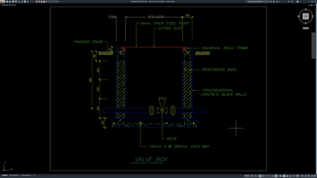Image resolution: width=317 pixels, height=178 pixels.
Task: Toggle object snap tracking
Action: 273,176
